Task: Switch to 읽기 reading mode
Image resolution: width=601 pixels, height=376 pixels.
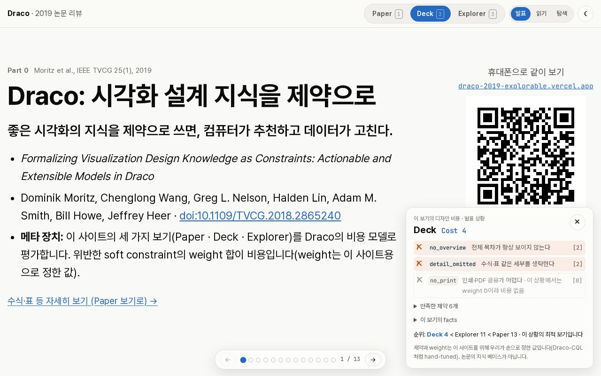Action: click(541, 14)
